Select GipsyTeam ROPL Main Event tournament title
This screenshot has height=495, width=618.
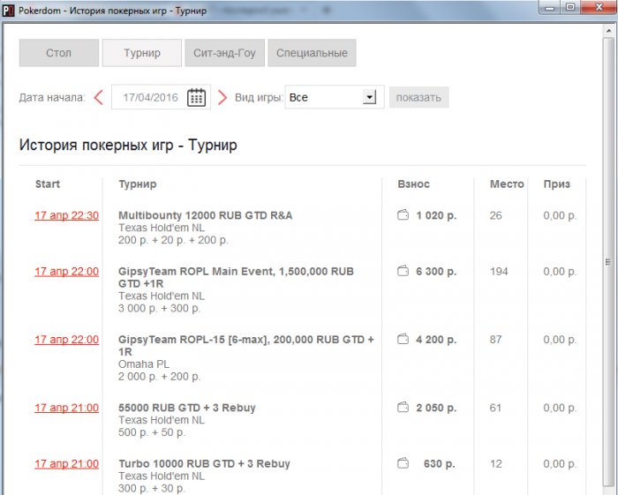(236, 277)
